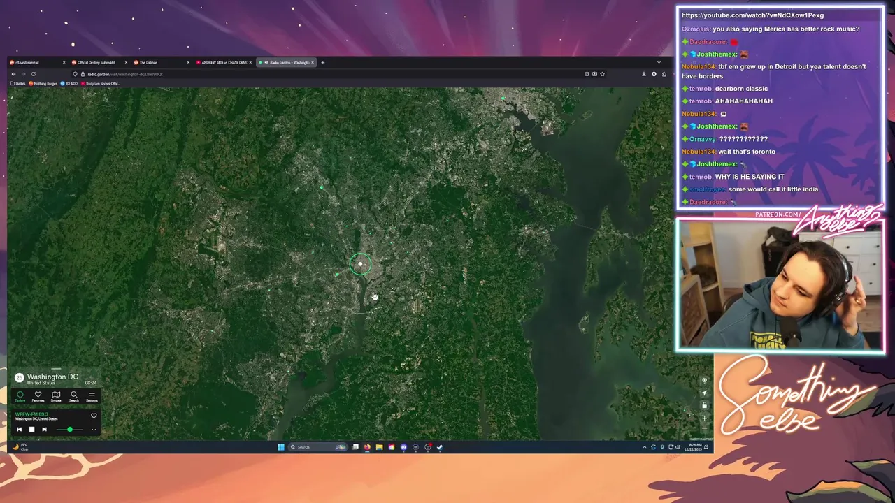The image size is (895, 503).
Task: Open the Windows Start menu
Action: (281, 447)
